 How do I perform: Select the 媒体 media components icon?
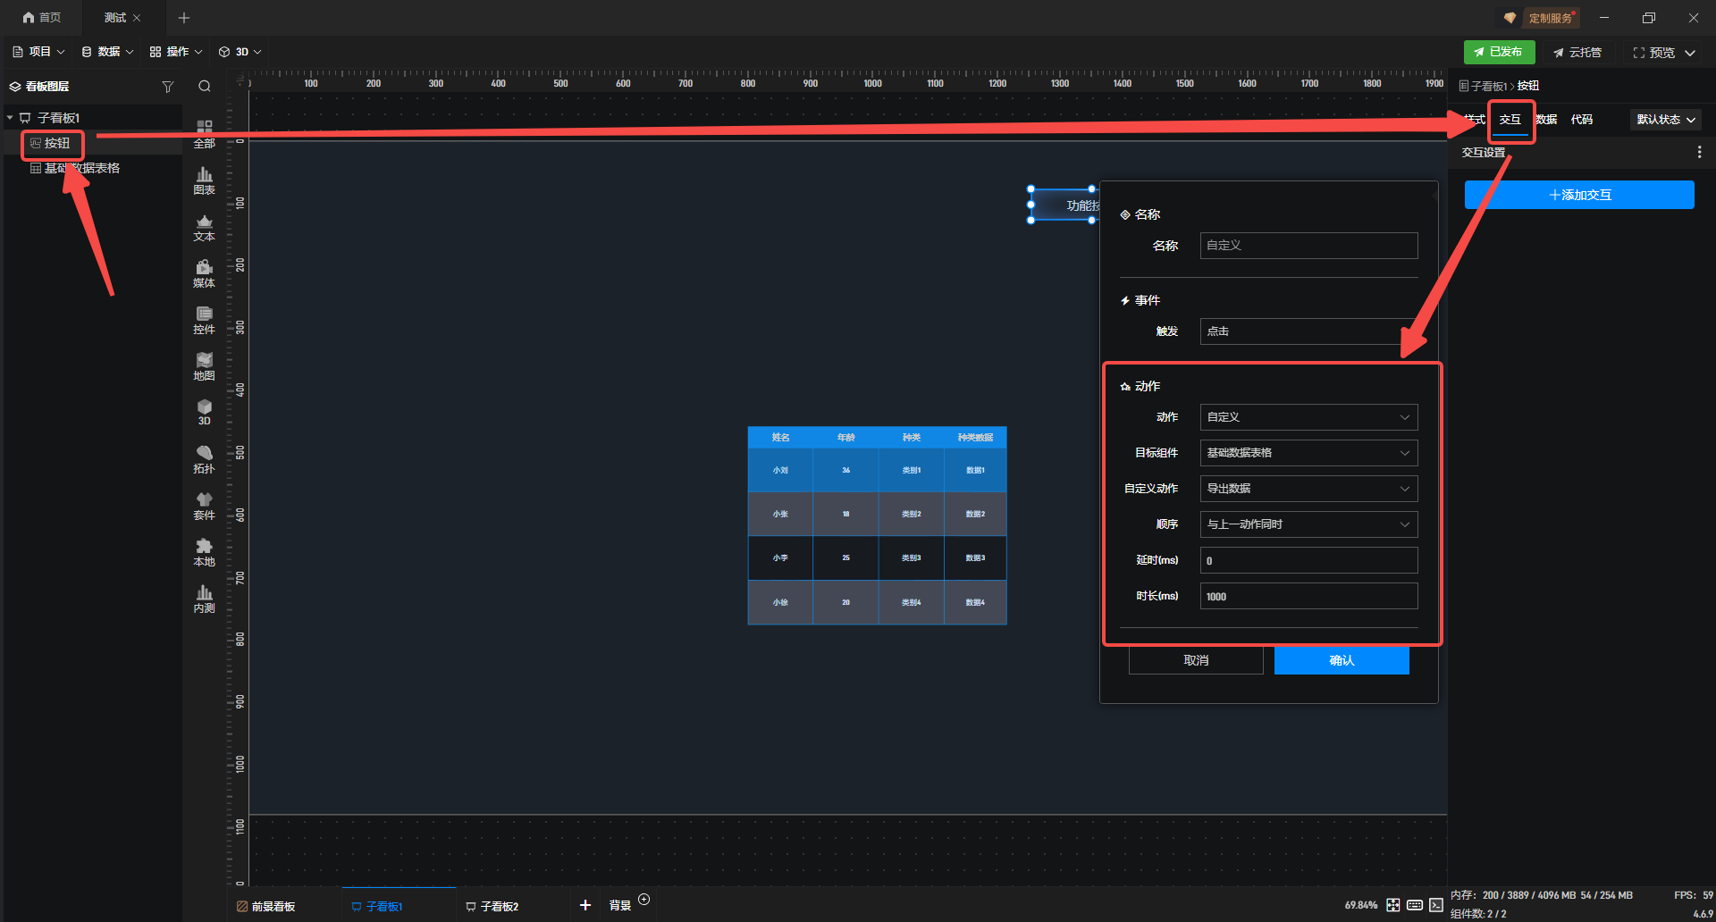[204, 273]
